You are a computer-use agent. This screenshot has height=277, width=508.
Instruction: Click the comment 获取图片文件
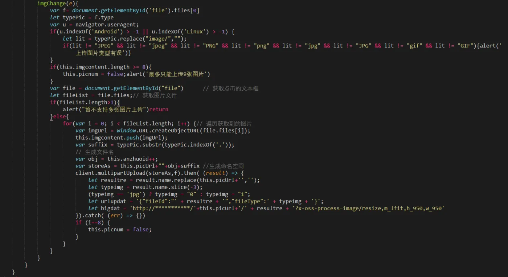(155, 95)
